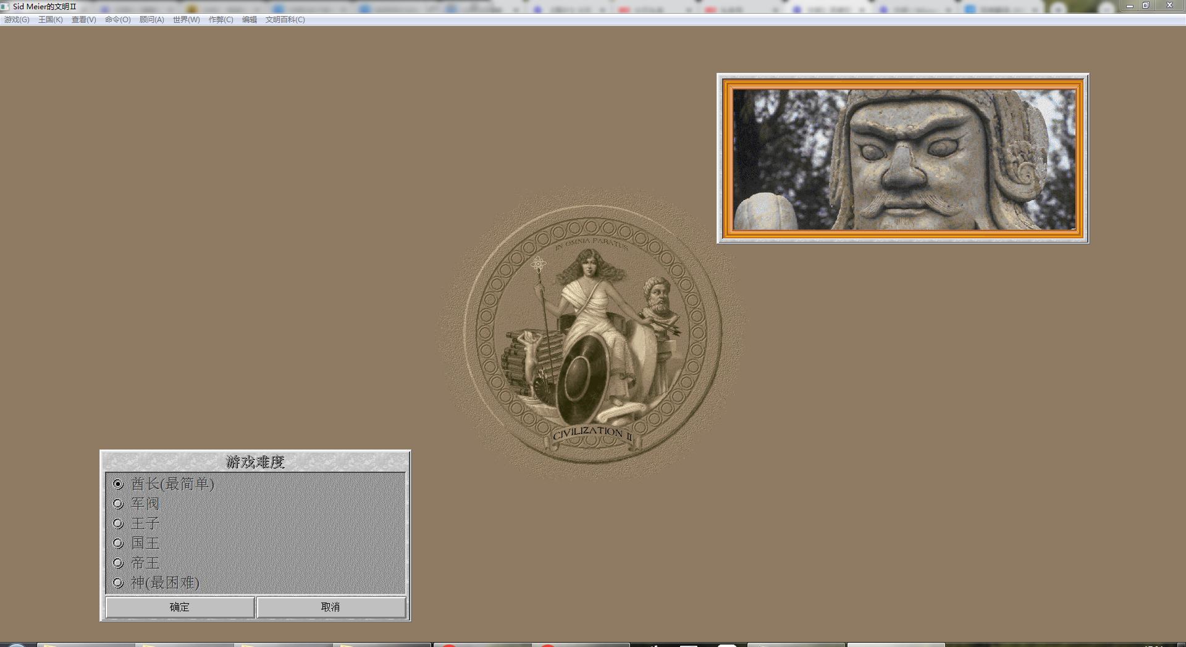The width and height of the screenshot is (1186, 647).
Task: Click the Civilization II emblem in center
Action: tap(592, 334)
